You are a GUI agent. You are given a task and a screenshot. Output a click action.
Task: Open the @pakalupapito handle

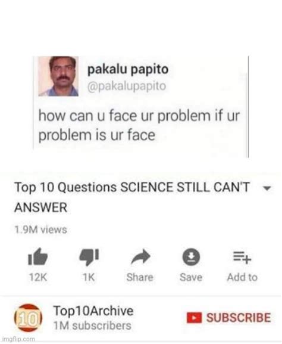click(127, 86)
